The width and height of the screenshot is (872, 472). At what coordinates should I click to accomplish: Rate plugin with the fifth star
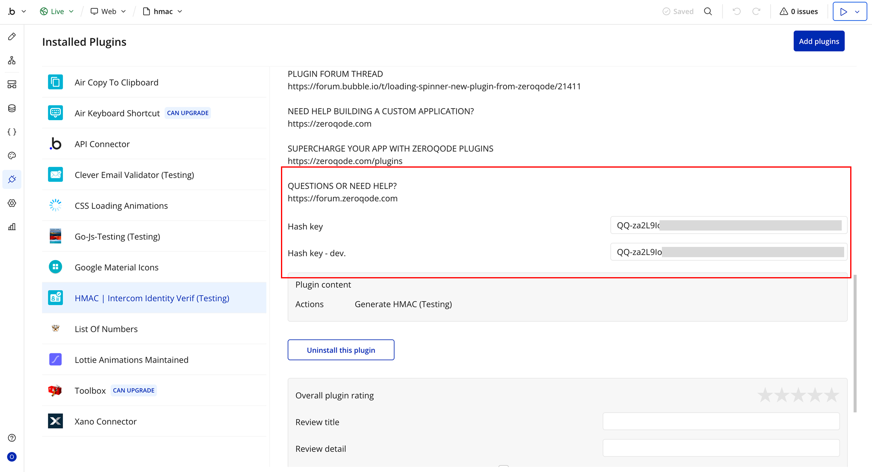(x=831, y=395)
